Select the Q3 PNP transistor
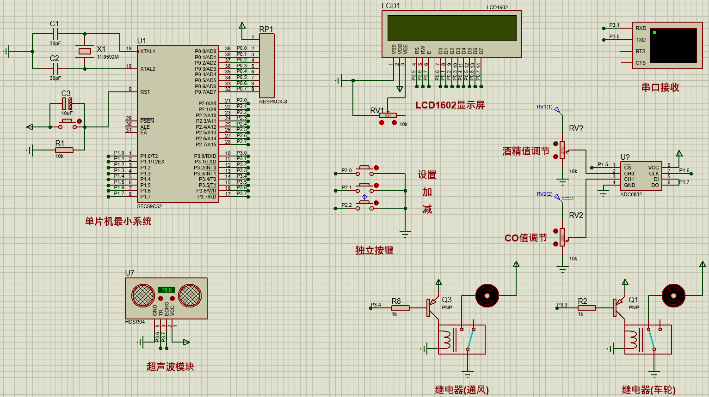The height and width of the screenshot is (397, 709). click(432, 308)
